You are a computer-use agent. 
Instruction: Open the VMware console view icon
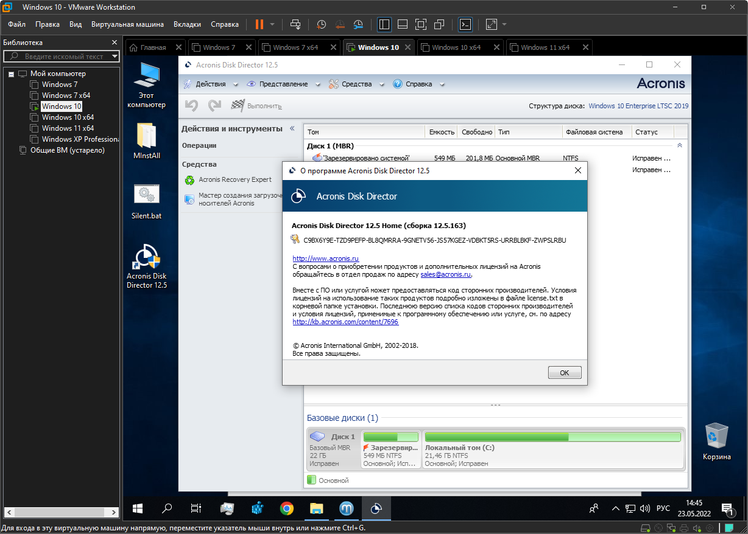[465, 24]
